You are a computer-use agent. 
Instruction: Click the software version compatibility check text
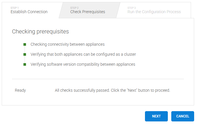click(83, 64)
